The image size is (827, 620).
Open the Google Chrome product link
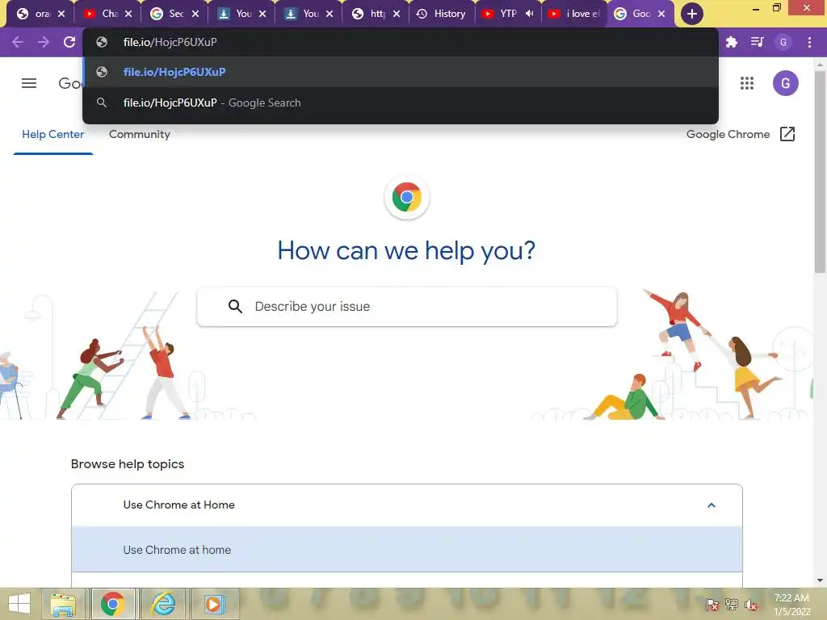pos(728,135)
